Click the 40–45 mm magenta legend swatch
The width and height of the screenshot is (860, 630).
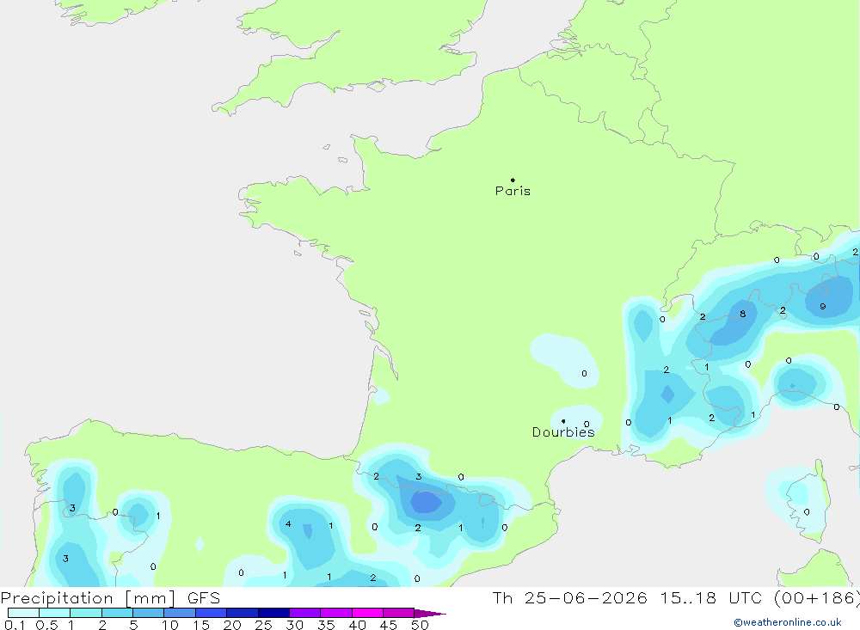(x=367, y=613)
